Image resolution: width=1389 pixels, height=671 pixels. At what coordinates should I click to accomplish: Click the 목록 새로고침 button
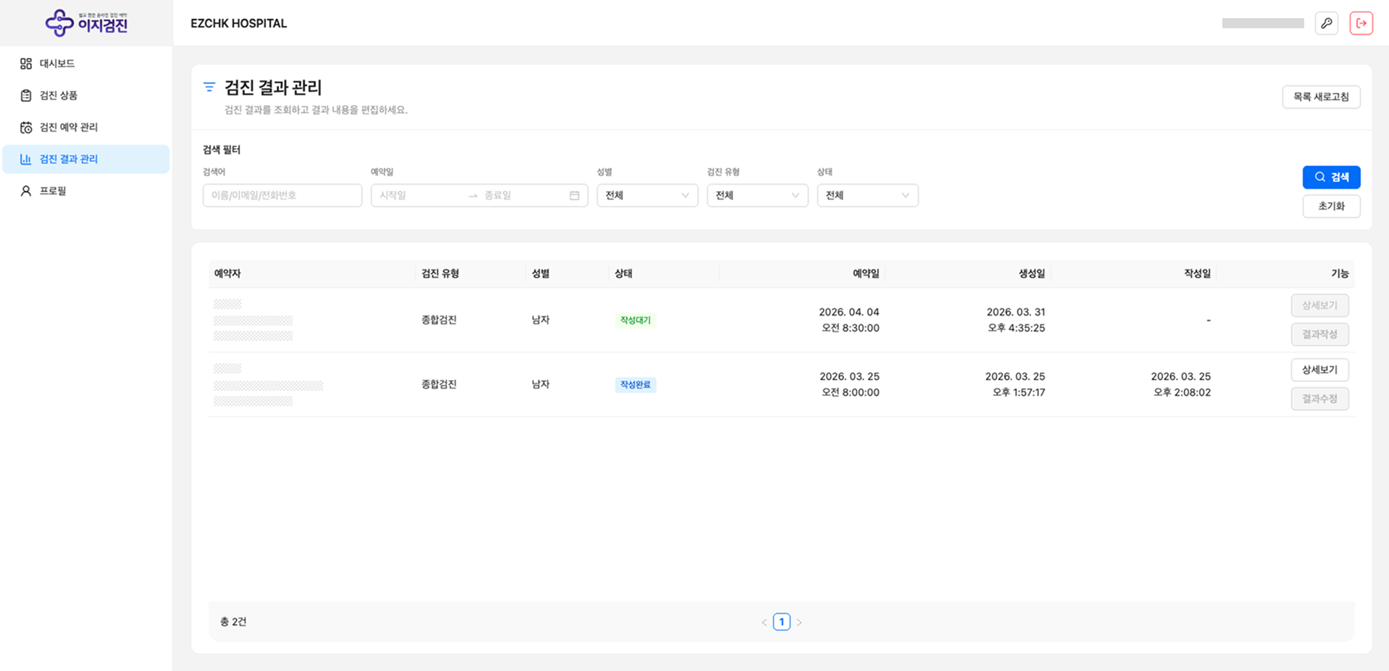point(1320,97)
